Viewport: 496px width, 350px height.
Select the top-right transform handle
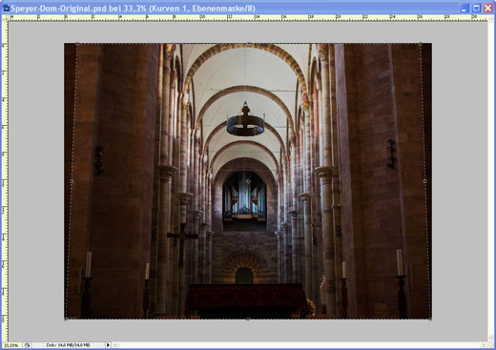point(421,44)
